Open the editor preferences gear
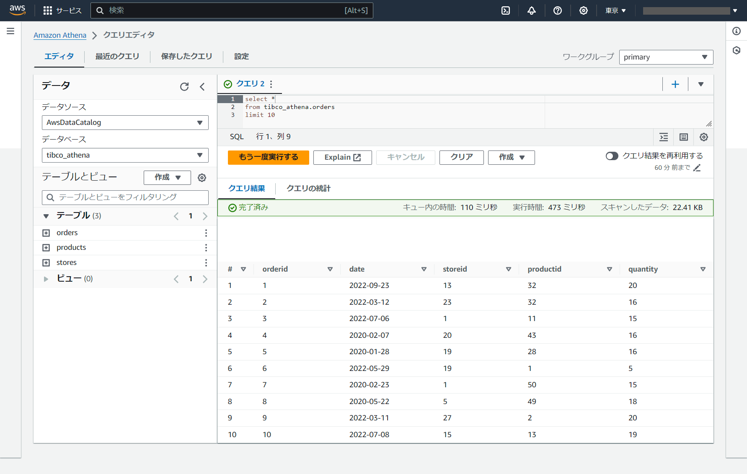Viewport: 747px width, 474px height. point(704,137)
